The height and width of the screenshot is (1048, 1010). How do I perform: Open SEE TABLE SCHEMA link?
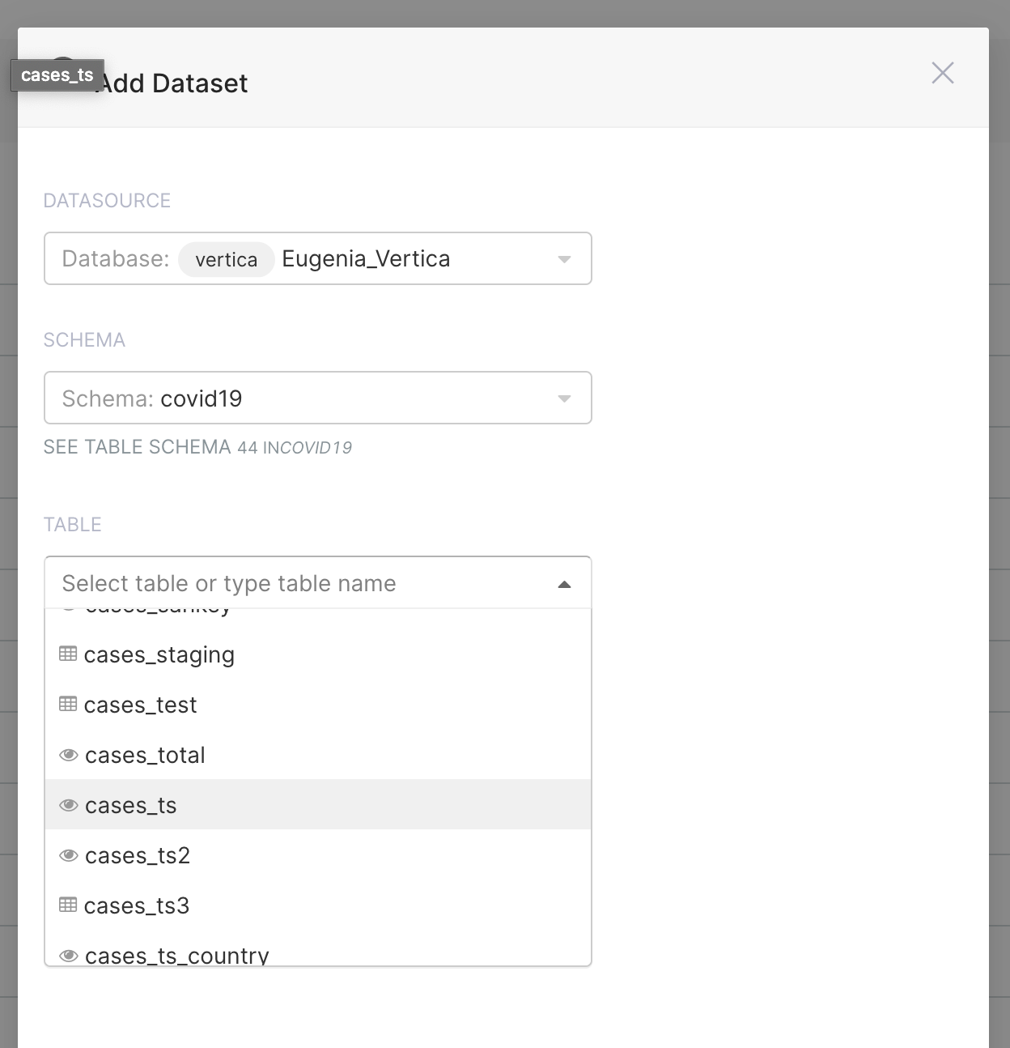pos(136,446)
